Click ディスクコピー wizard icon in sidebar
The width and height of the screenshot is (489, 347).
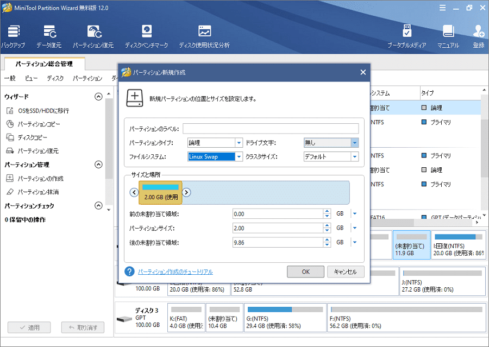point(10,137)
